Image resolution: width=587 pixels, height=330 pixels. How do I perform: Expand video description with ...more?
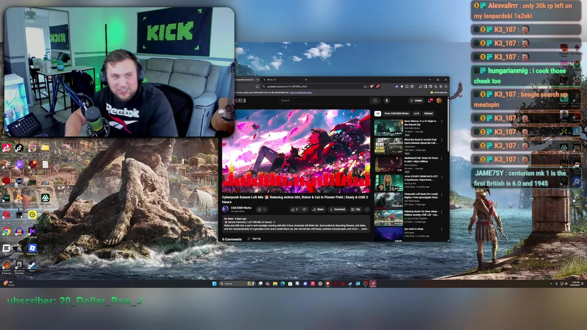[x=363, y=229]
